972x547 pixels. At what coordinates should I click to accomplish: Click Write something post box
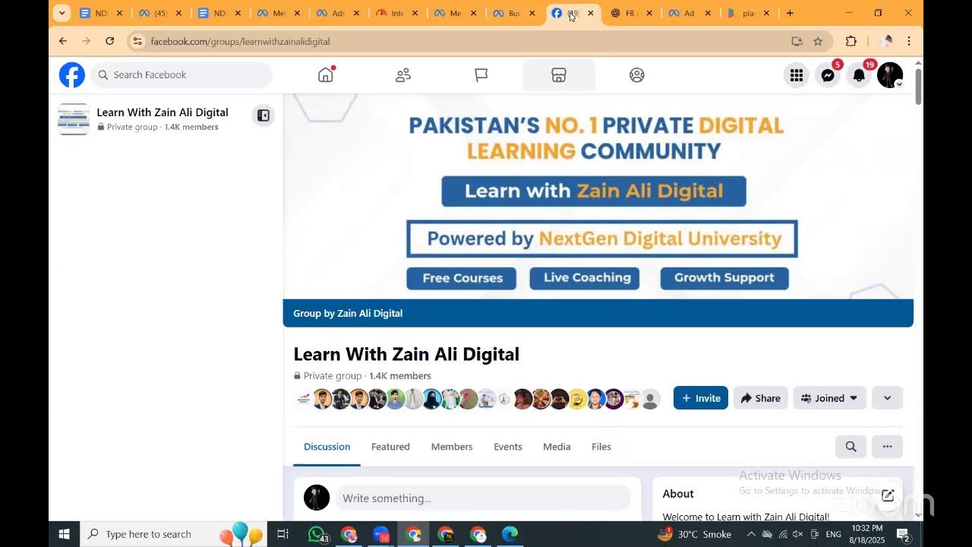[483, 498]
